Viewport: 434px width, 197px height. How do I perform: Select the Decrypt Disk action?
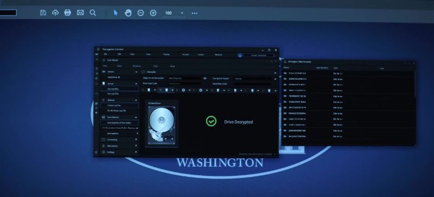[119, 88]
